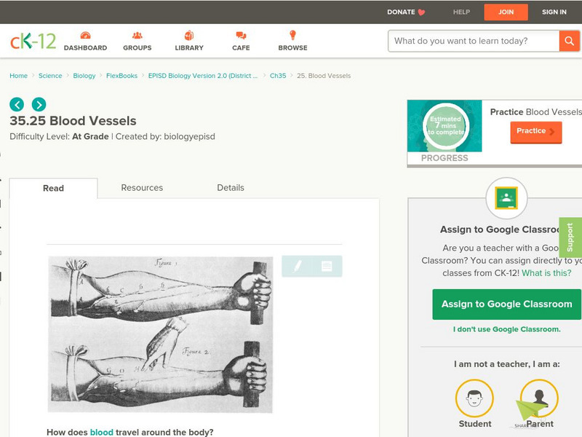Image resolution: width=582 pixels, height=437 pixels.
Task: Go to previous lesson arrow
Action: coord(17,104)
